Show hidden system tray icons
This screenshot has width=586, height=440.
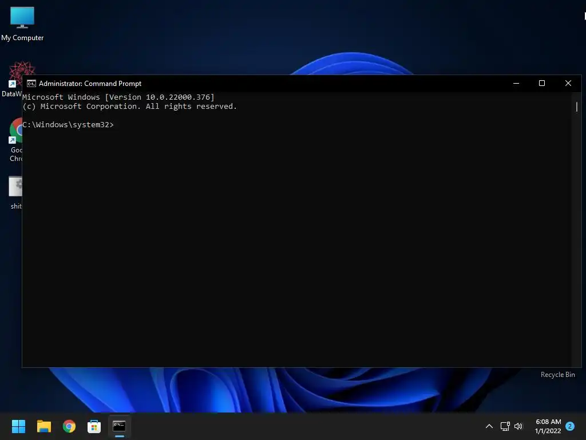point(489,426)
